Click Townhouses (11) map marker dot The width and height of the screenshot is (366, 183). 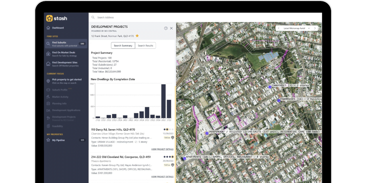279,101
